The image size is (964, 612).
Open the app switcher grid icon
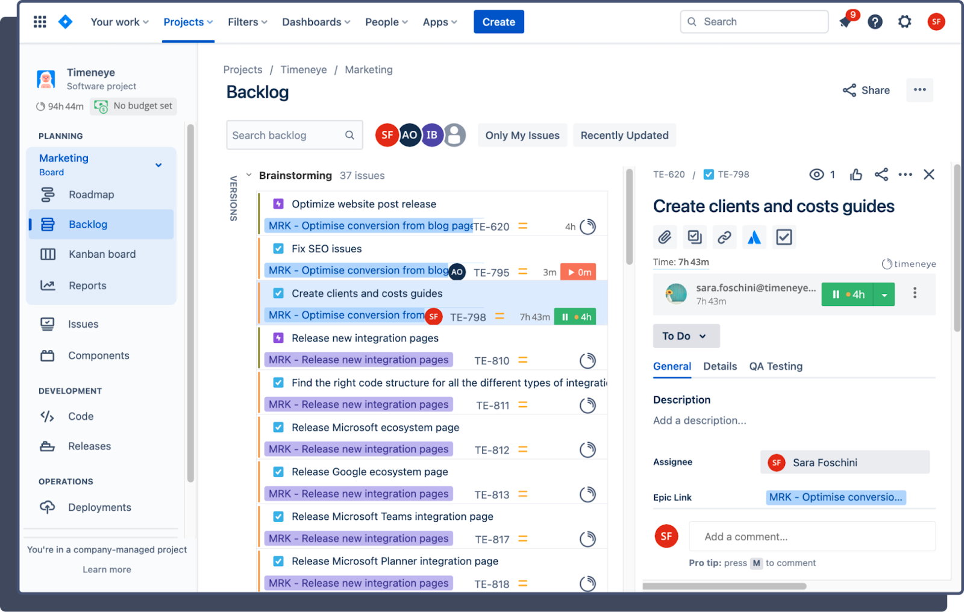[x=40, y=22]
